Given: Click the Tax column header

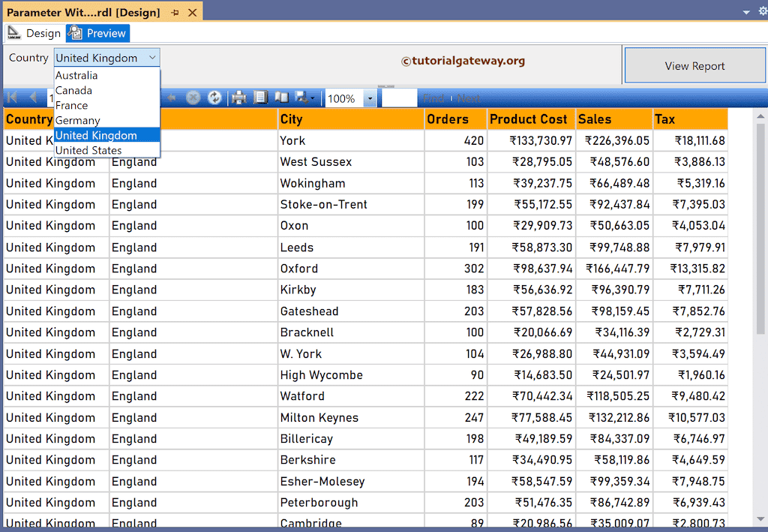Looking at the screenshot, I should (690, 119).
